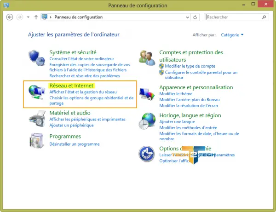276x212 pixels.
Task: Open the Programmes category
Action: click(65, 136)
